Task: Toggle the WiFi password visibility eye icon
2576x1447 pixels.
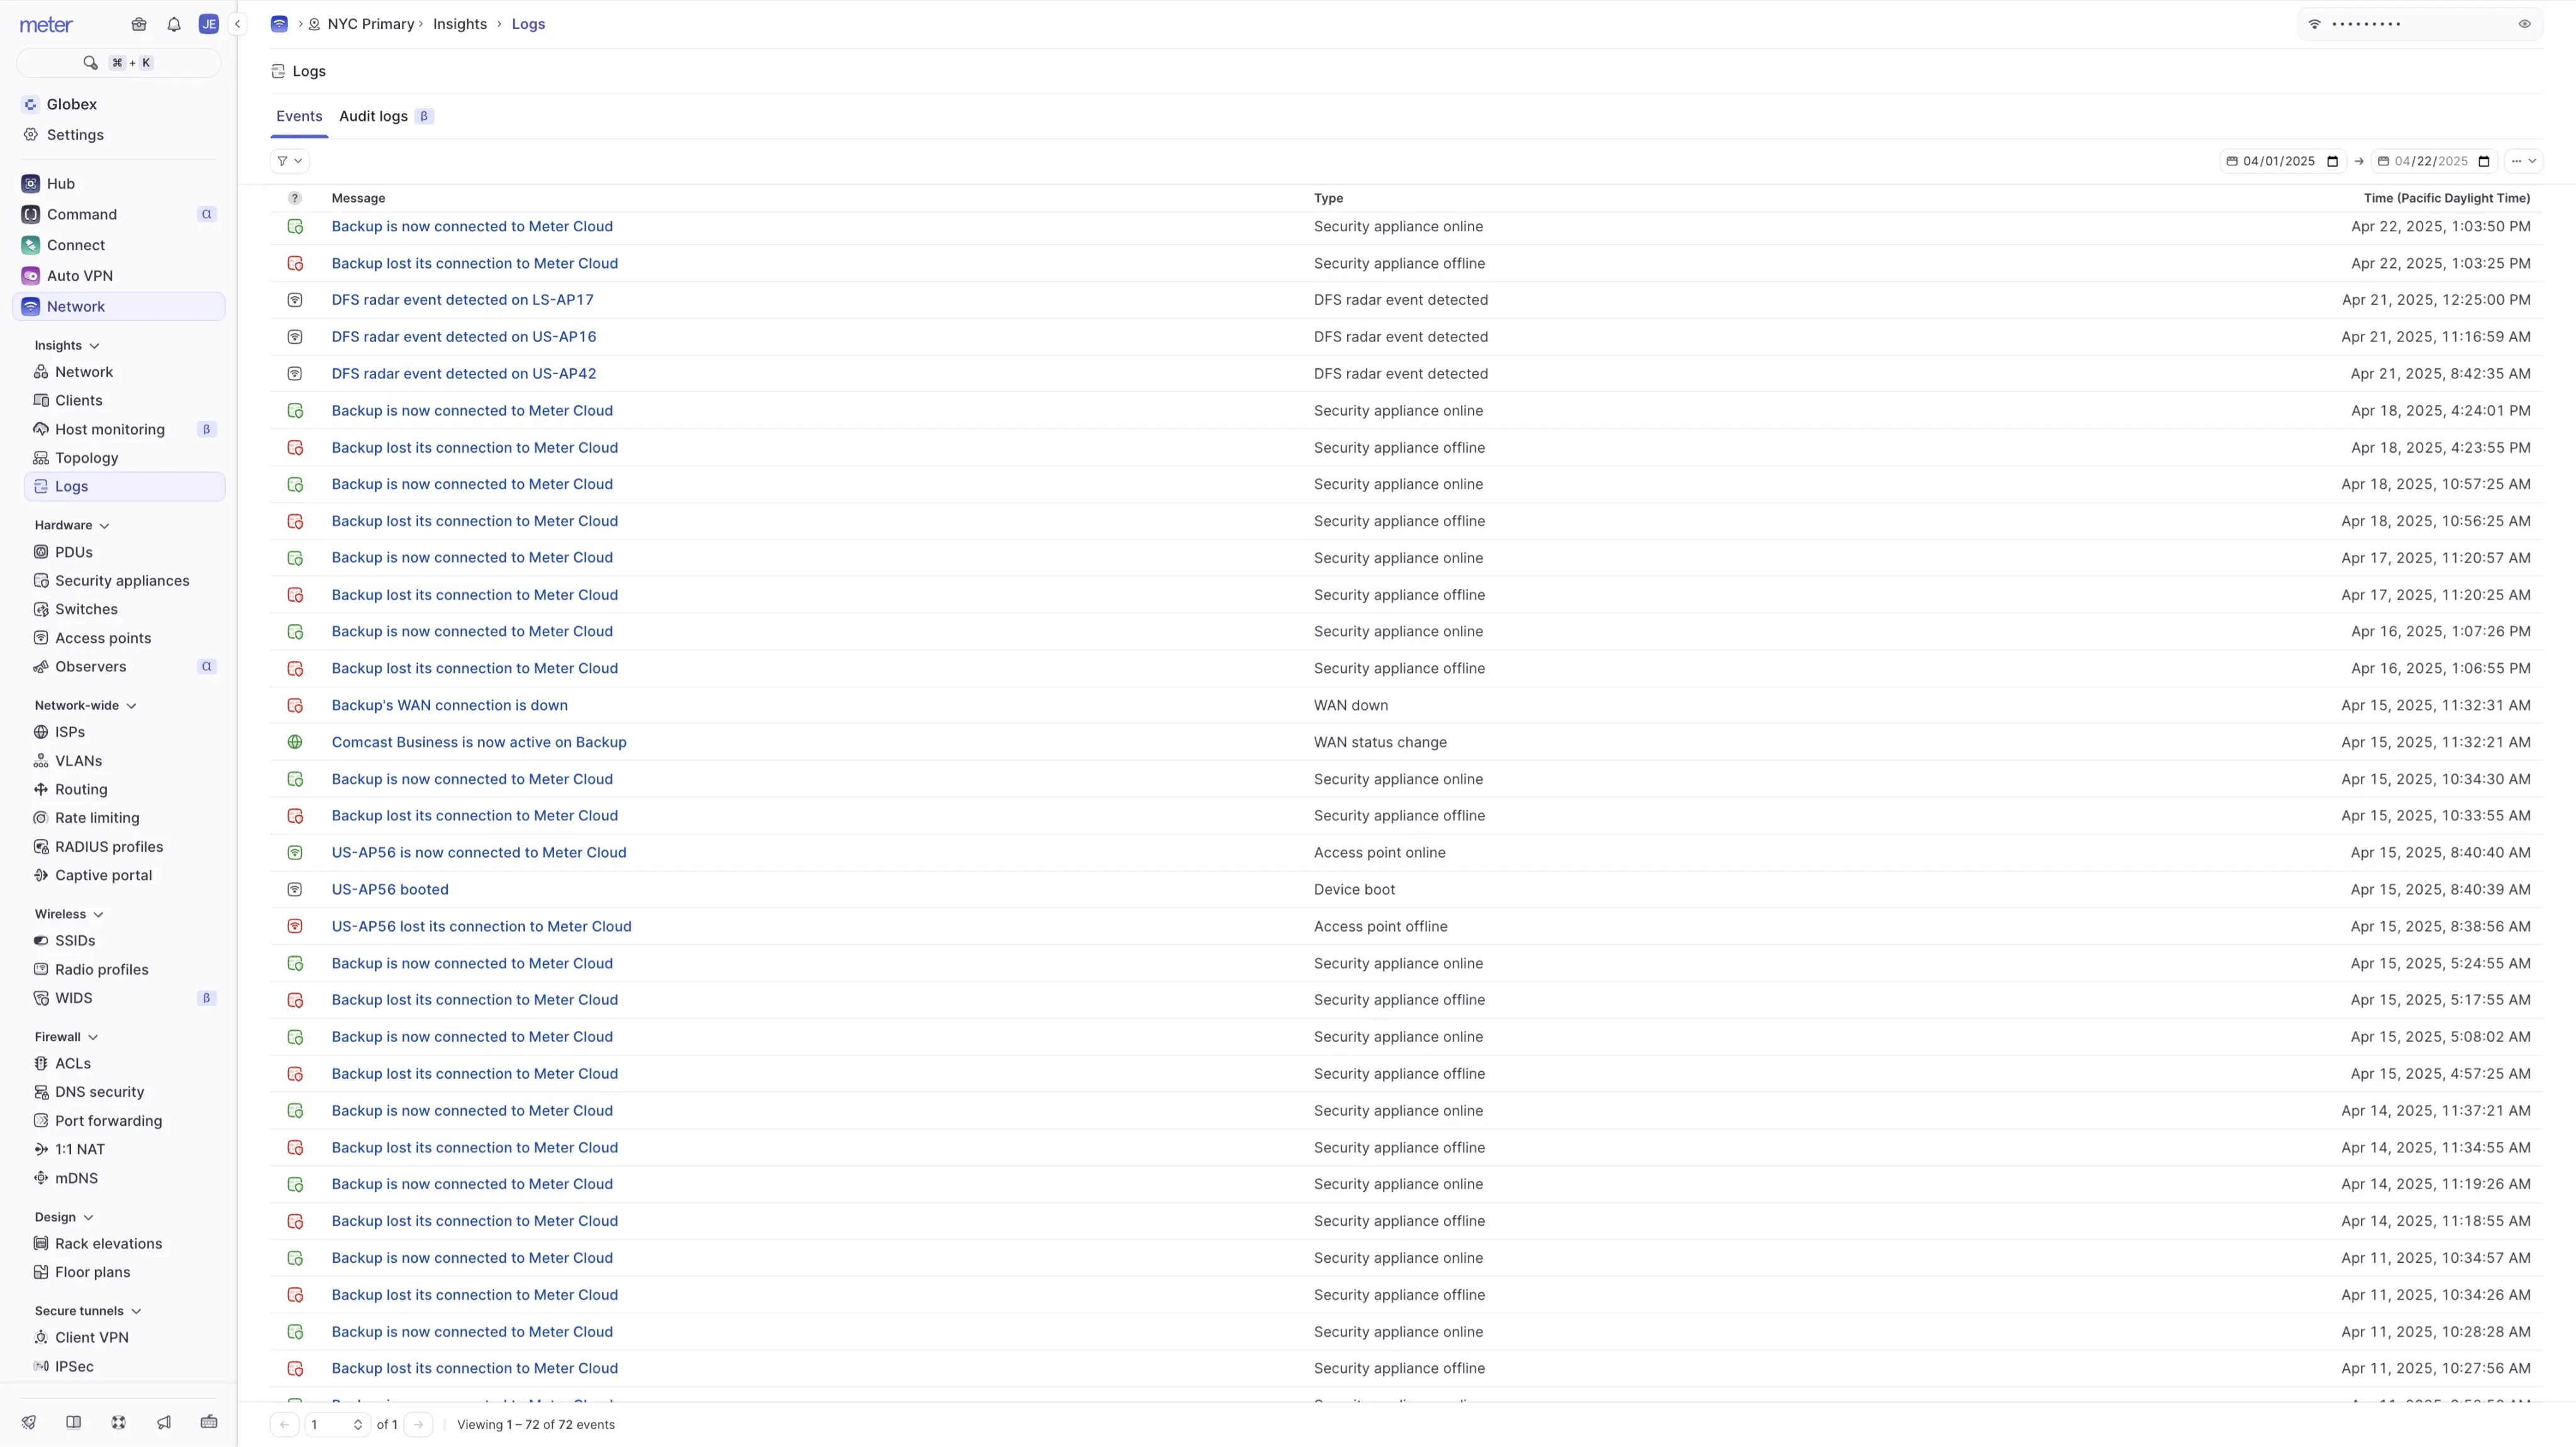Action: [2524, 24]
